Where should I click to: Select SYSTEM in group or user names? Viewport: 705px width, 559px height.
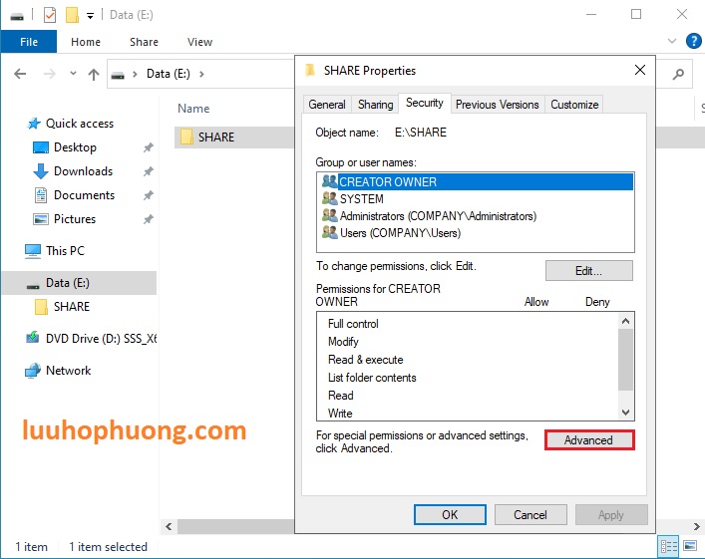coord(361,199)
